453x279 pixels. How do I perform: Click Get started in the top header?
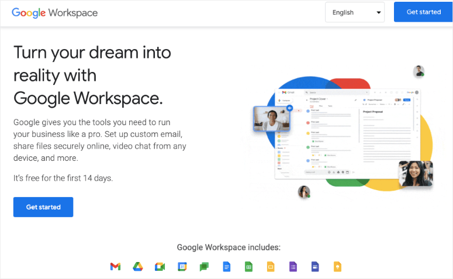[x=423, y=12]
